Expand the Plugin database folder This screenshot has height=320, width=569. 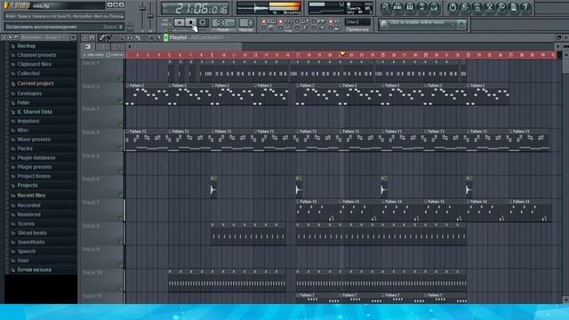point(36,158)
